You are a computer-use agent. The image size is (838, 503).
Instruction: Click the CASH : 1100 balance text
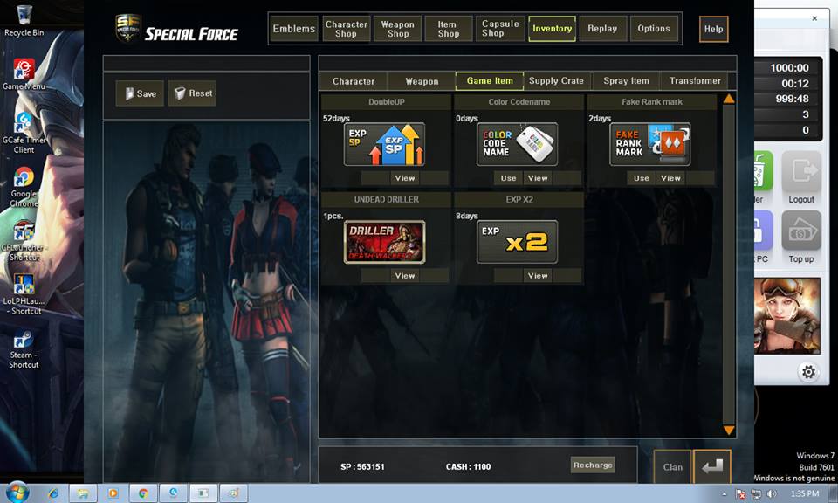pyautogui.click(x=468, y=466)
